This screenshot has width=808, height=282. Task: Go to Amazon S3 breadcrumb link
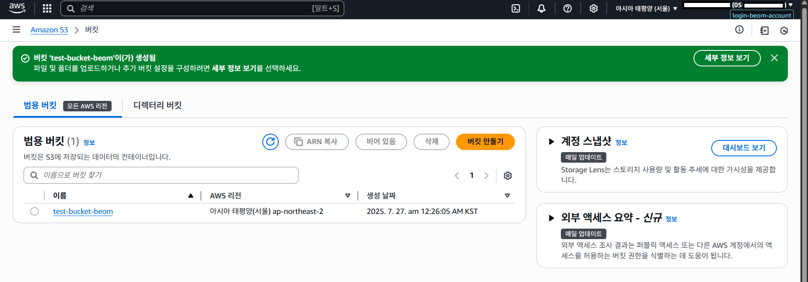(x=49, y=30)
